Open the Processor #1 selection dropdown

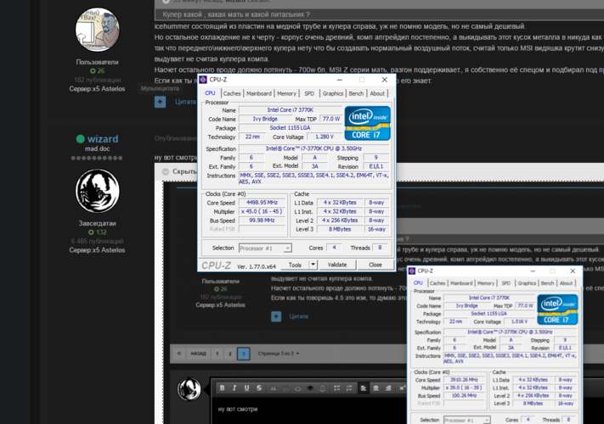[264, 248]
